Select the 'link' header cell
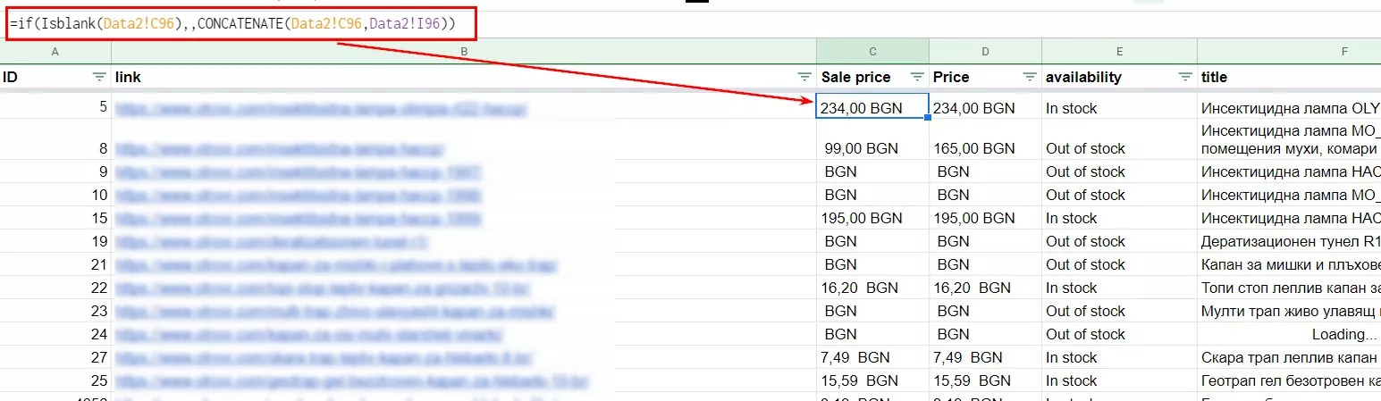The height and width of the screenshot is (401, 1381). 464,78
